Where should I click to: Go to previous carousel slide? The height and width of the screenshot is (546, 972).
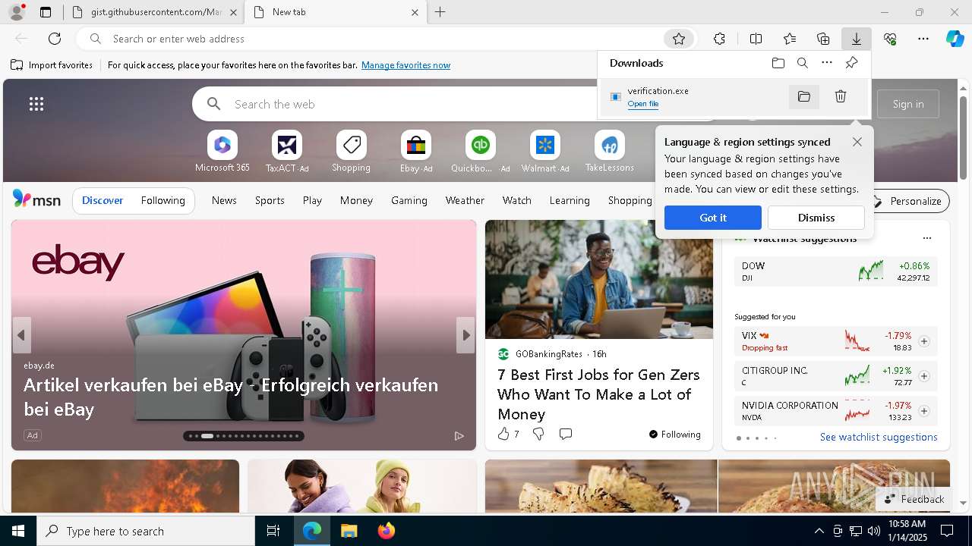(21, 335)
